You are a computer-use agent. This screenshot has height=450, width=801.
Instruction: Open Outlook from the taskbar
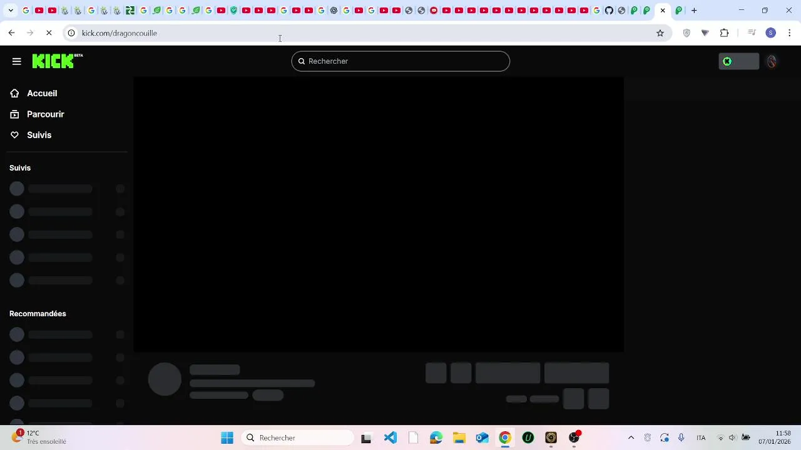tap(482, 437)
